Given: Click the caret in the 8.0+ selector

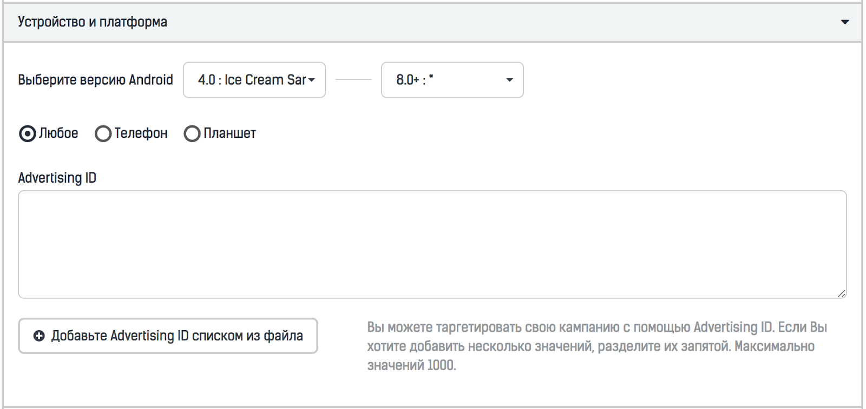Looking at the screenshot, I should [509, 80].
